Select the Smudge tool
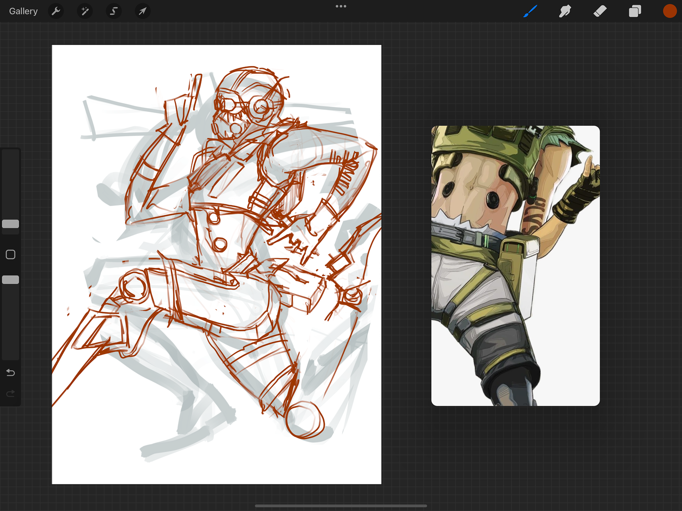Image resolution: width=682 pixels, height=511 pixels. [x=565, y=11]
